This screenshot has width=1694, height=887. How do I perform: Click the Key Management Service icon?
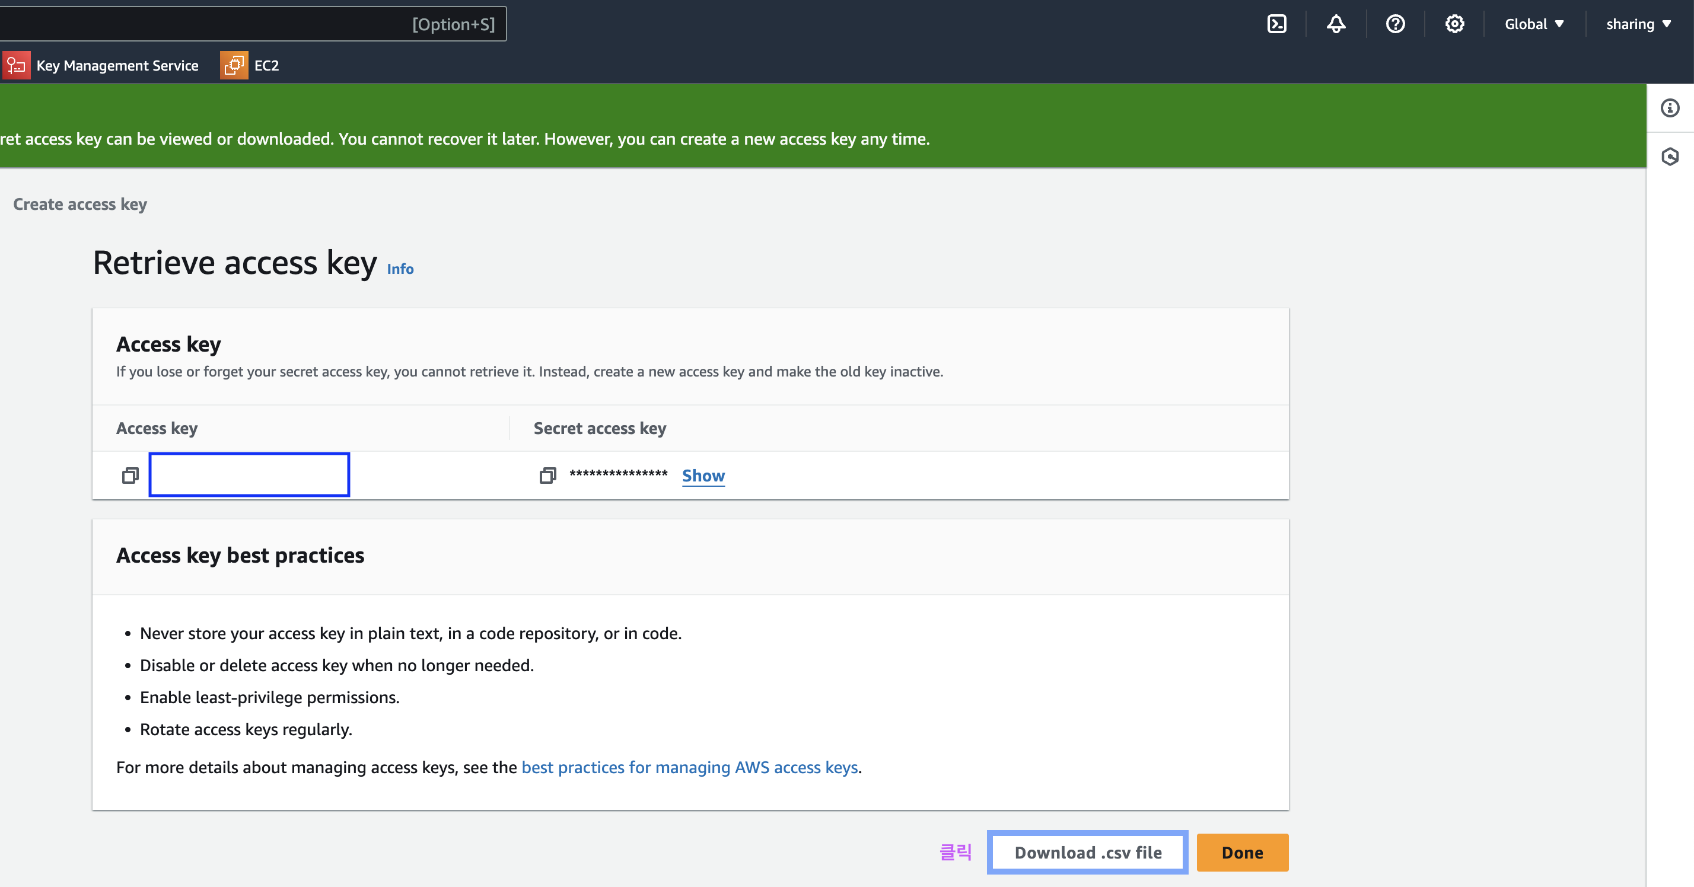coord(17,65)
